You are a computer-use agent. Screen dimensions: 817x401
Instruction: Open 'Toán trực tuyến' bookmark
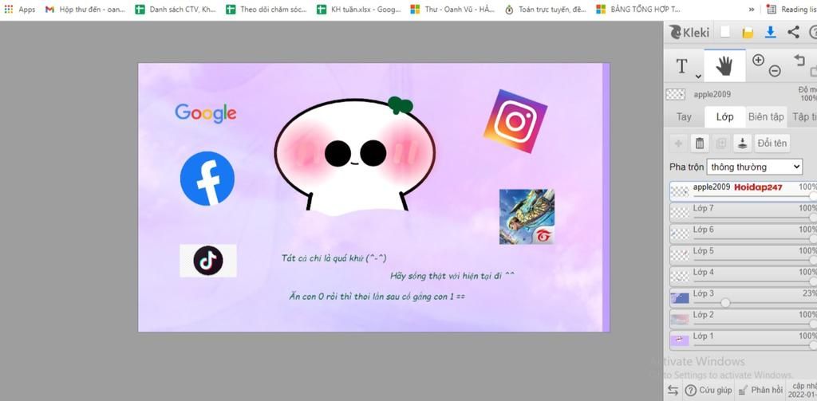(x=545, y=10)
